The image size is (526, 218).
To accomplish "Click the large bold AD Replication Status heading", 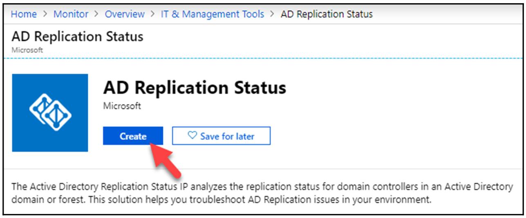I will tap(195, 88).
